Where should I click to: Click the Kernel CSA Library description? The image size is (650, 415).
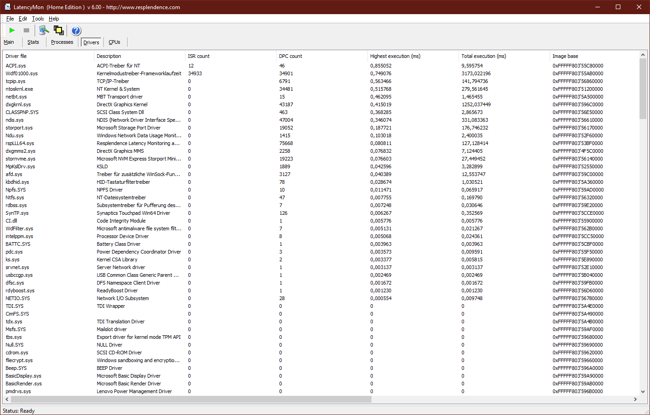click(117, 259)
